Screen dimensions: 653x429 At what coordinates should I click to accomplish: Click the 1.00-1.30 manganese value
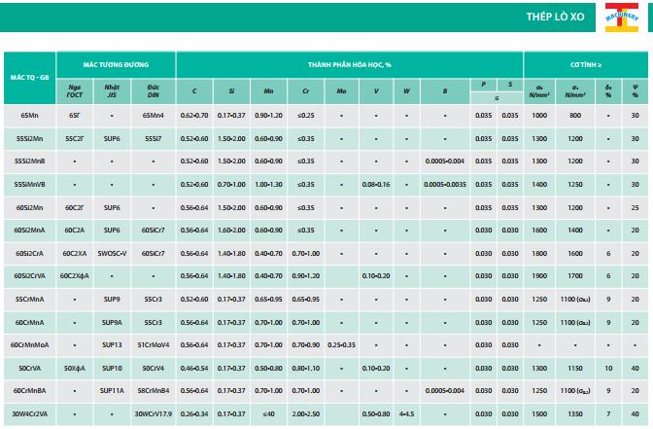pyautogui.click(x=268, y=184)
